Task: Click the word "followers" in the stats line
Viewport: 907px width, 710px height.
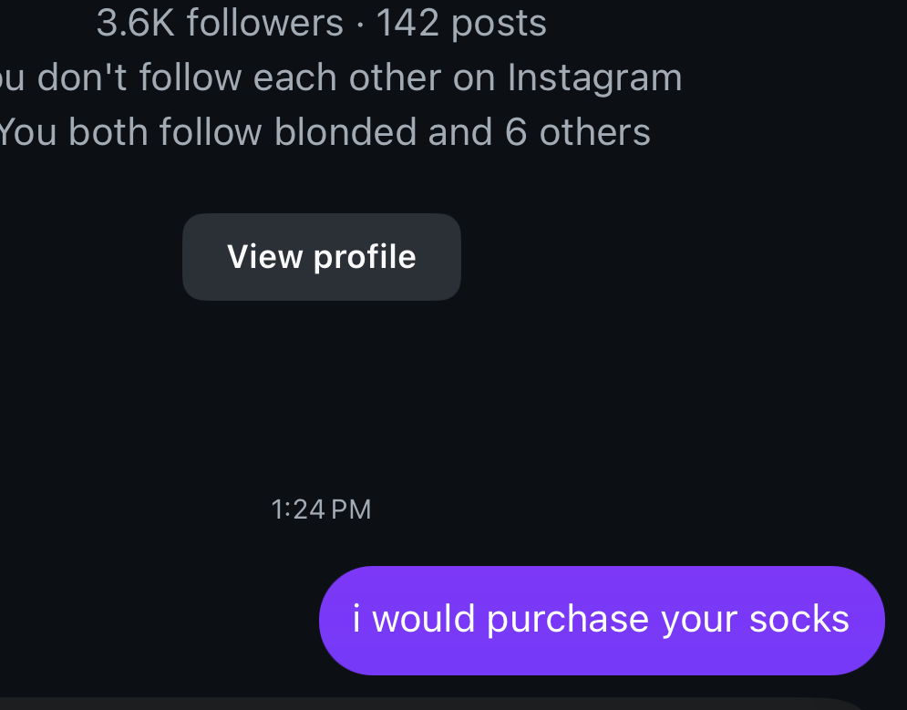Action: pos(264,23)
